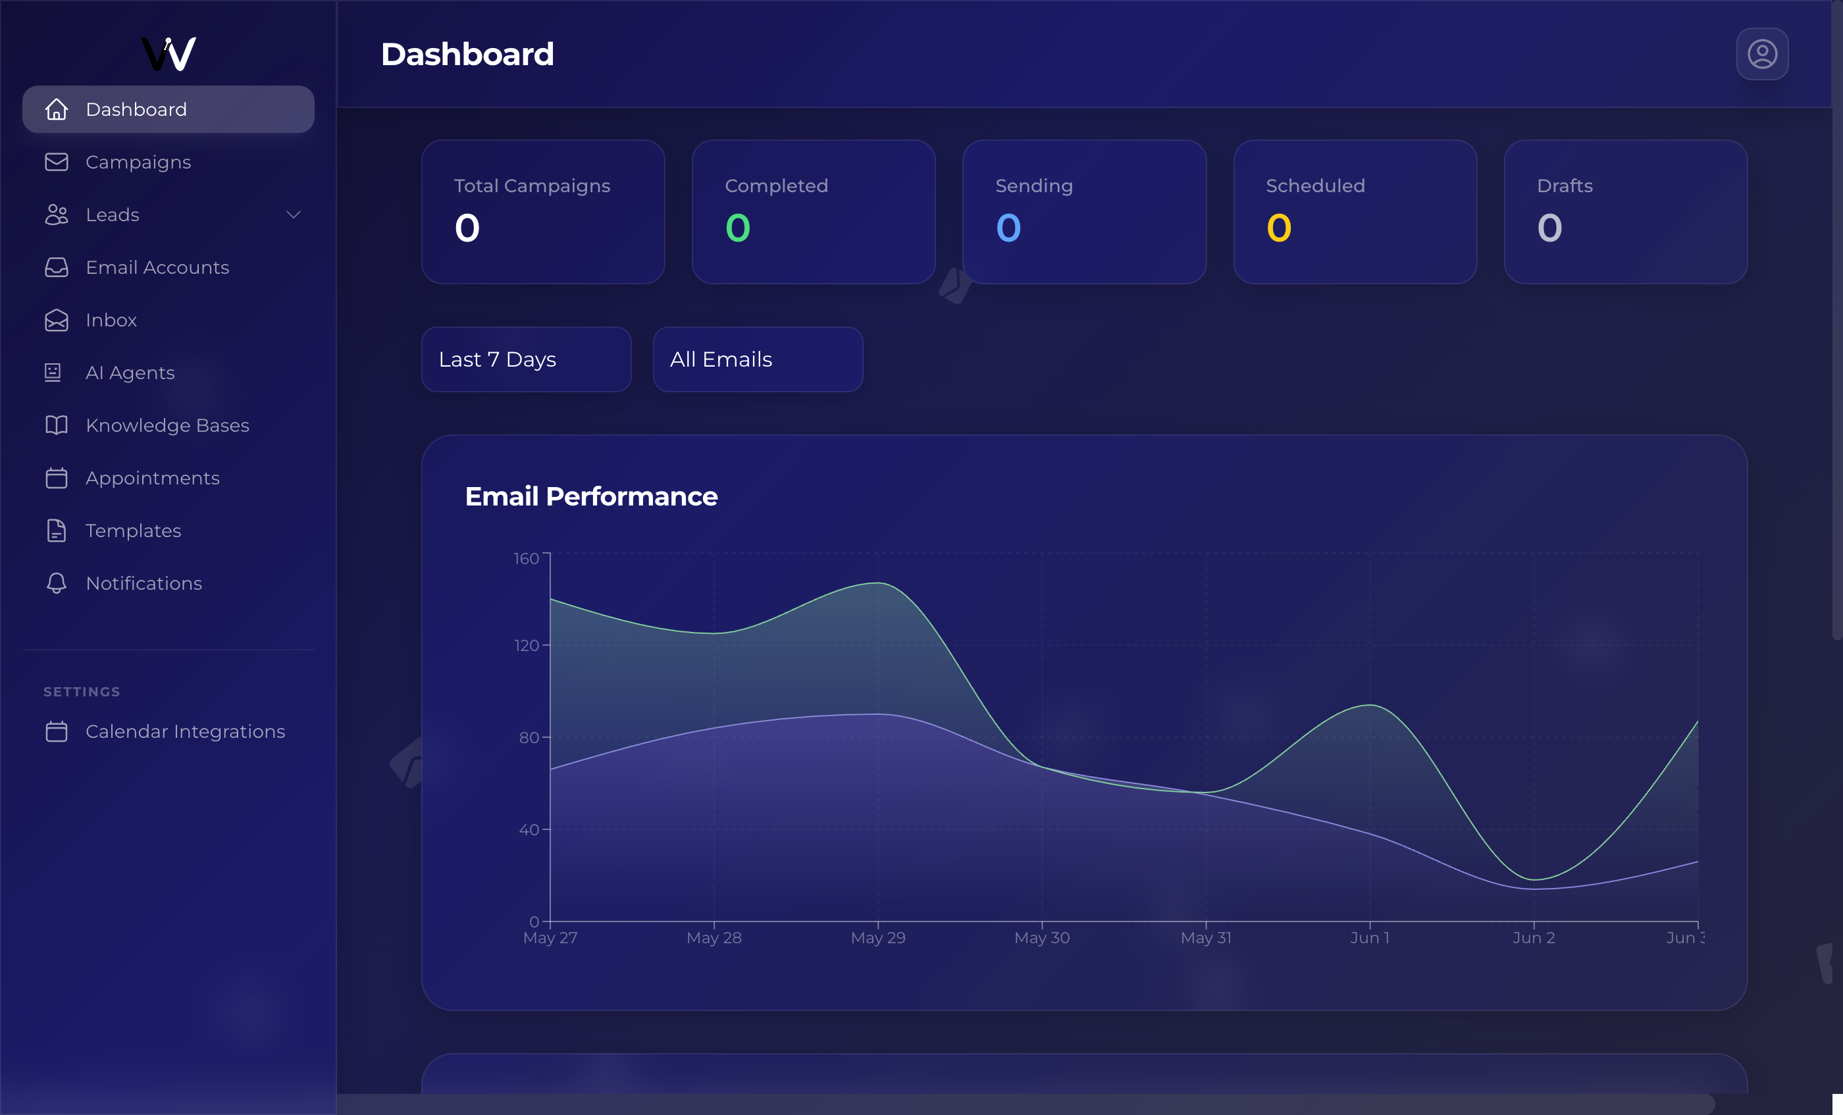1843x1115 pixels.
Task: Click the Inbox open-envelope icon
Action: (x=56, y=320)
